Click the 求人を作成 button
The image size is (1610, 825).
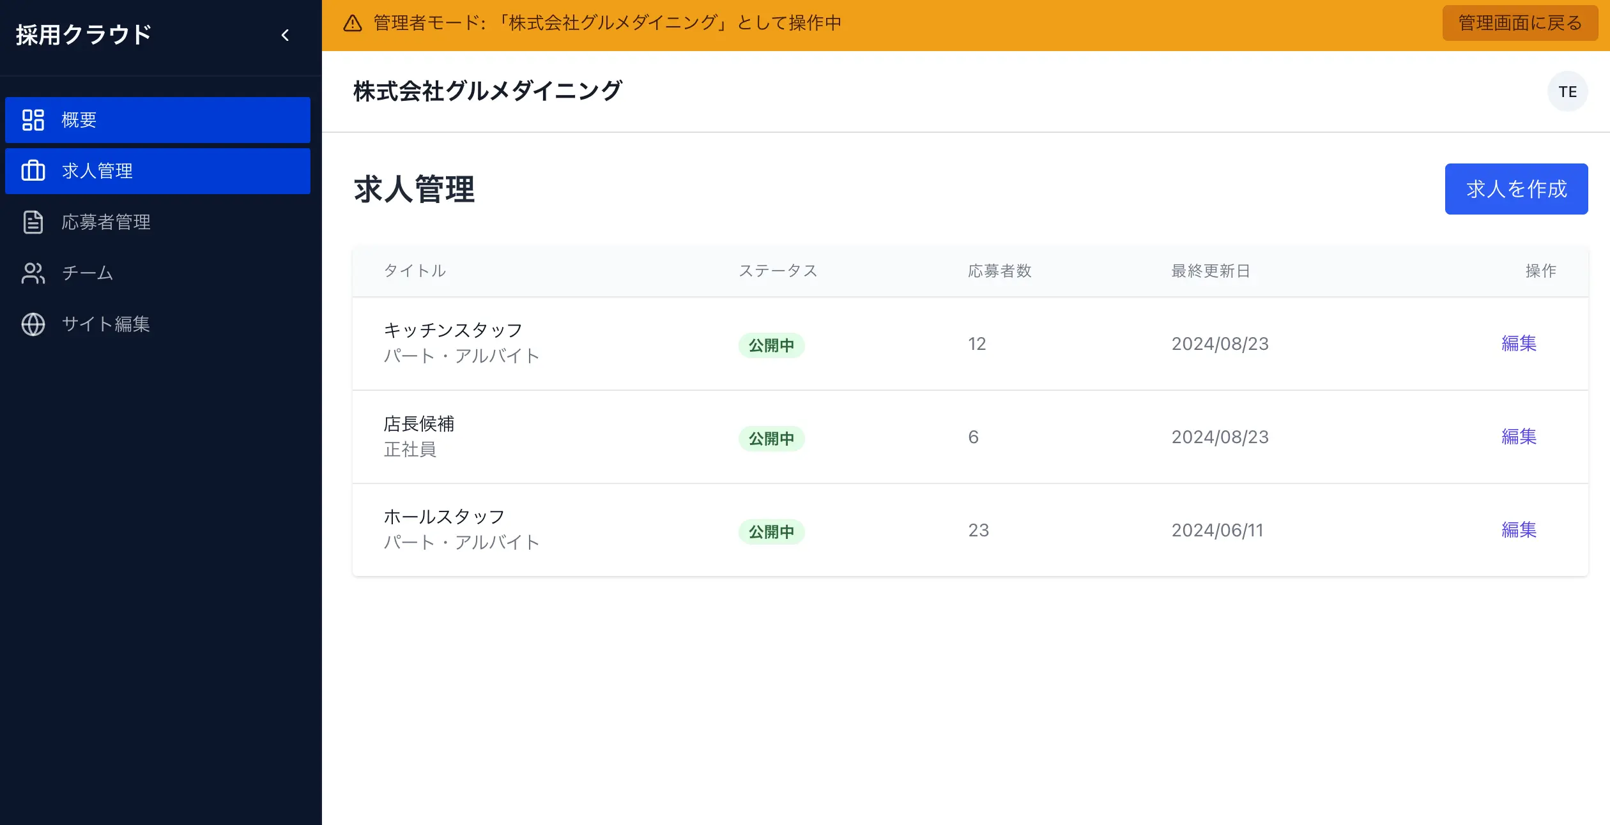pyautogui.click(x=1516, y=188)
